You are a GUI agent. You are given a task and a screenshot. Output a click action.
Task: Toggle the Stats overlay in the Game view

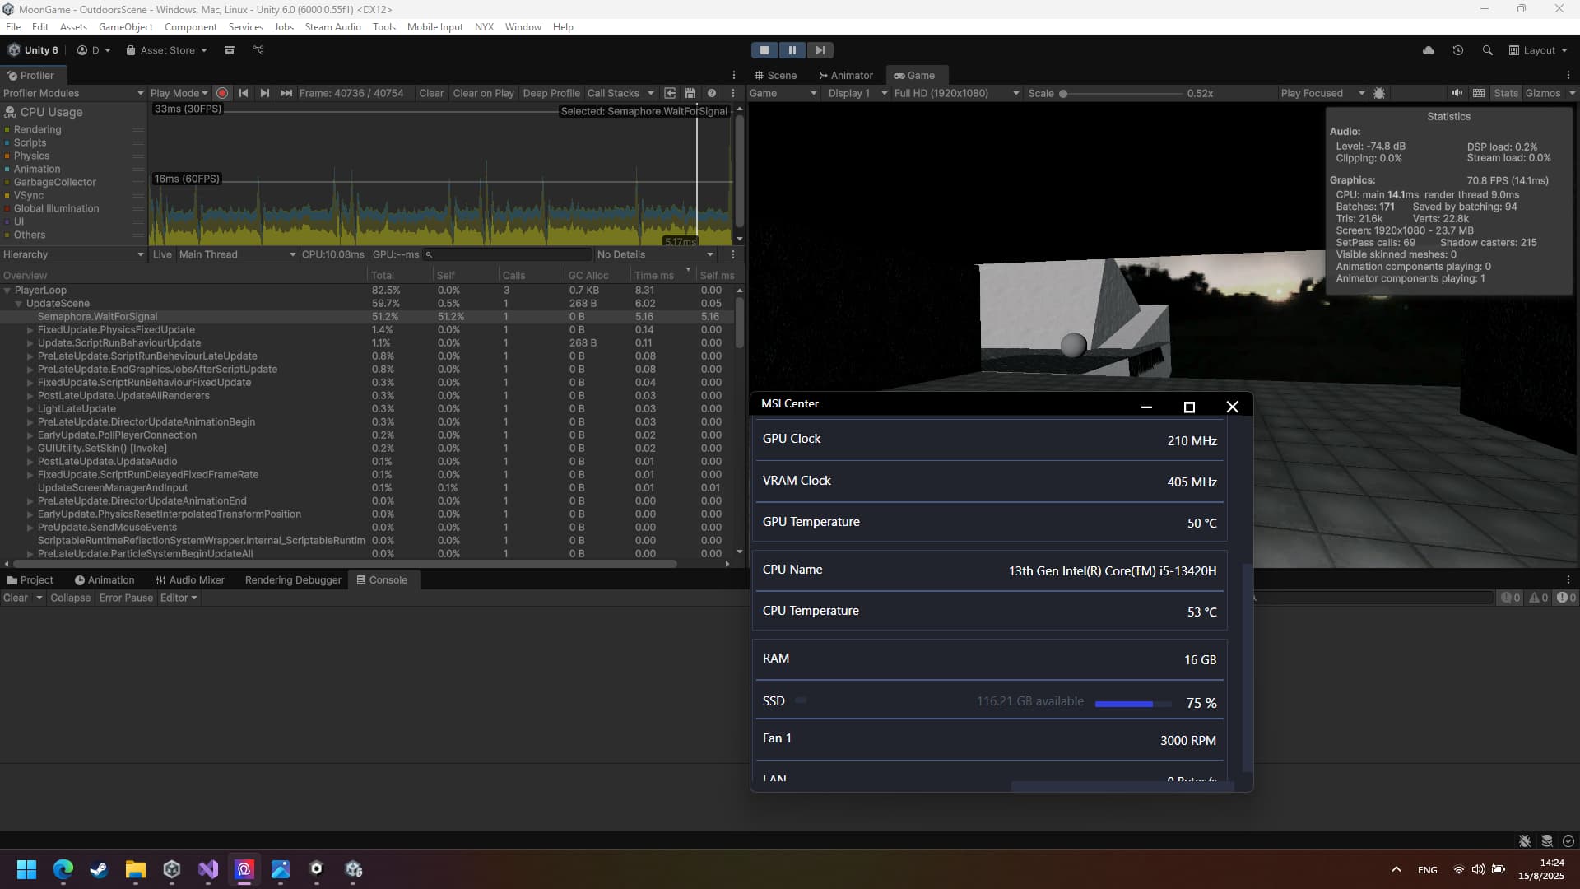(1507, 93)
